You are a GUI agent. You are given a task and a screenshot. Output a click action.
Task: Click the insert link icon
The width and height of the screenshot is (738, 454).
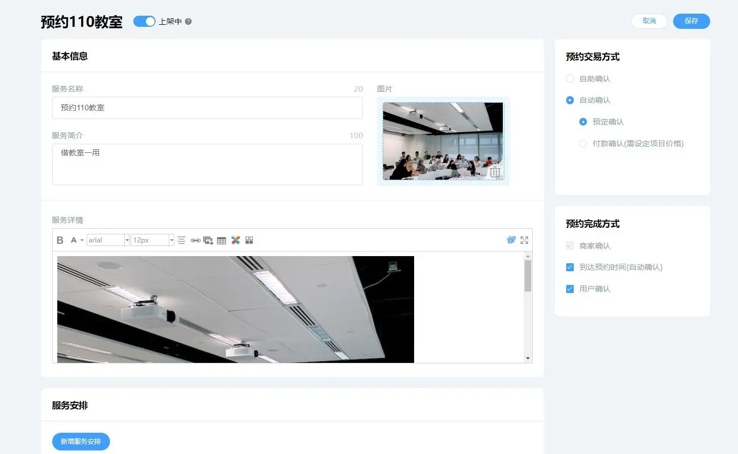coord(195,240)
